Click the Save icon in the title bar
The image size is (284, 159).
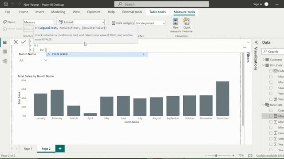coord(6,4)
